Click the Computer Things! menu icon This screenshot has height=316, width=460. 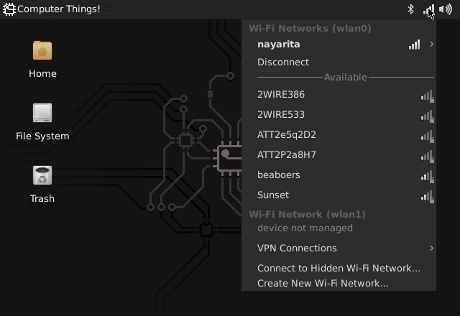(9, 9)
